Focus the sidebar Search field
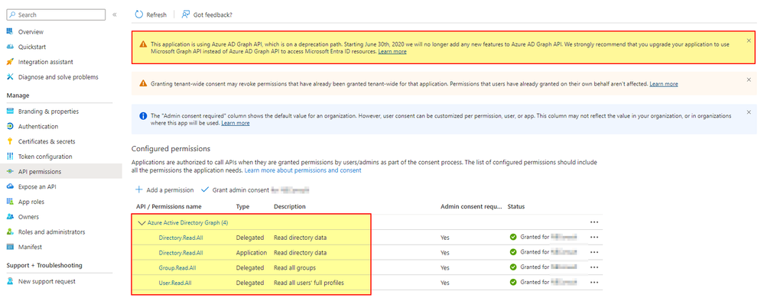Viewport: 764px width, 301px height. (x=56, y=15)
